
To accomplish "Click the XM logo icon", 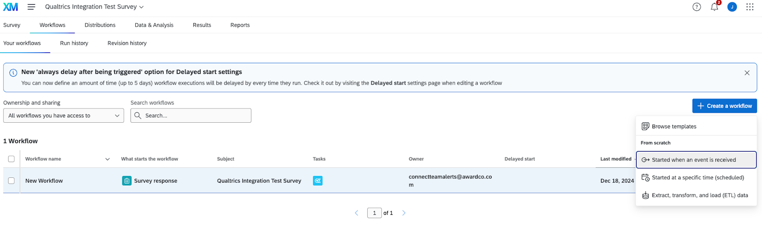I will point(10,7).
